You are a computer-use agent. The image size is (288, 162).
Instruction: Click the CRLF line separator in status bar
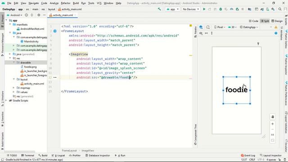pos(252,160)
